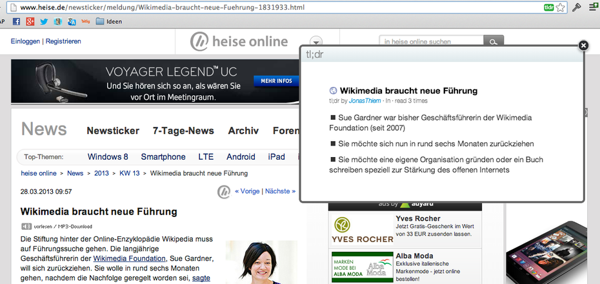Click the MEHR INFOS banner button

276,81
